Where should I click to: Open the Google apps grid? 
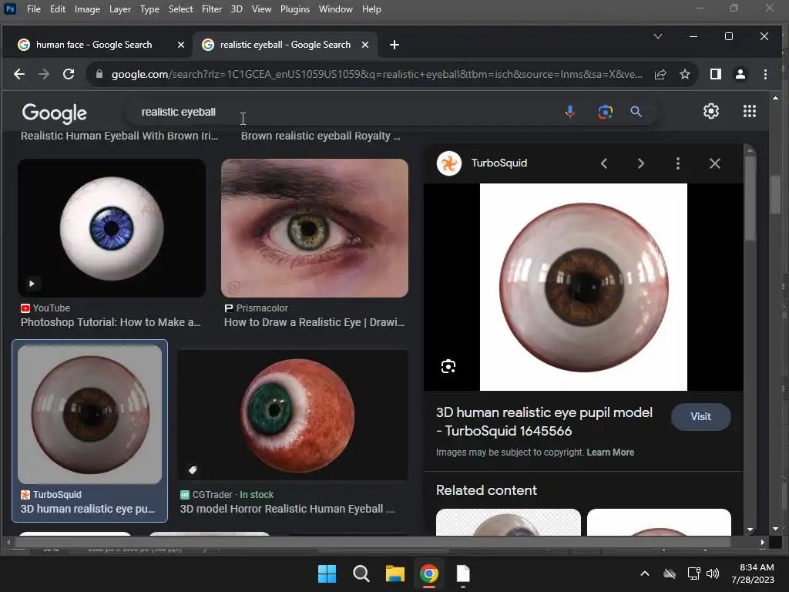point(749,111)
